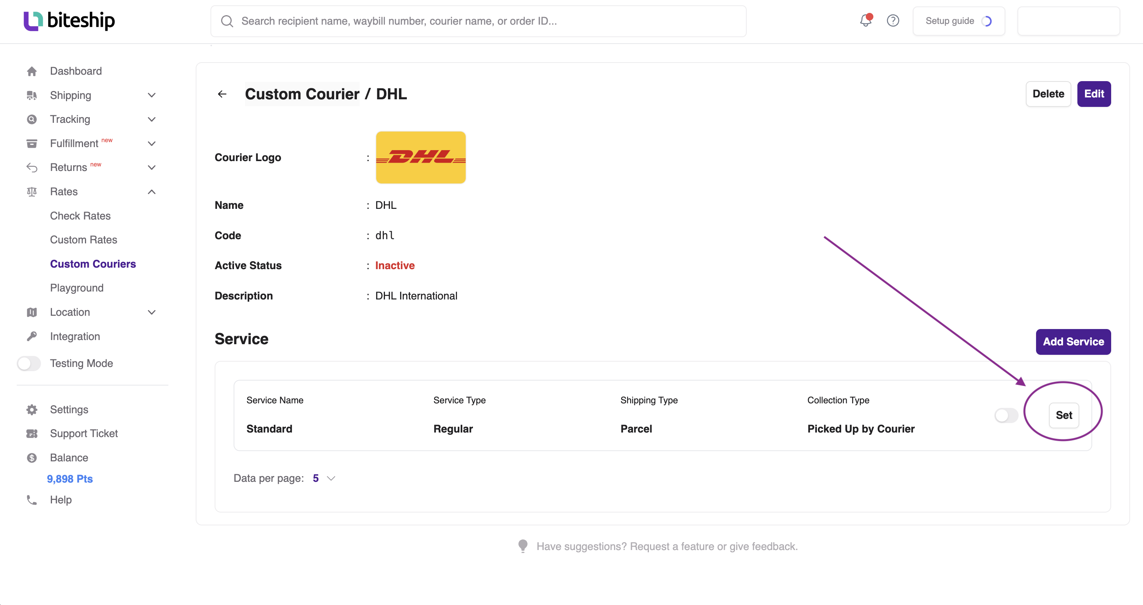Focus the top search input field
This screenshot has height=605, width=1143.
coord(478,21)
